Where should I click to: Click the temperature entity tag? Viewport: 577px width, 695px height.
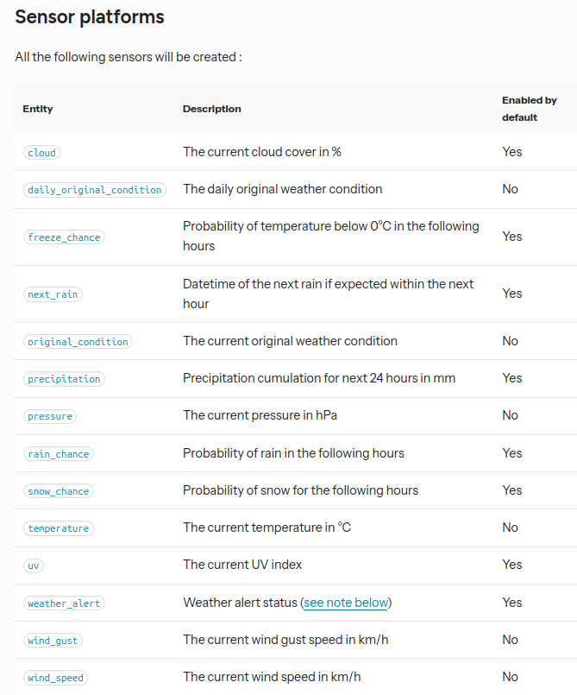coord(59,528)
